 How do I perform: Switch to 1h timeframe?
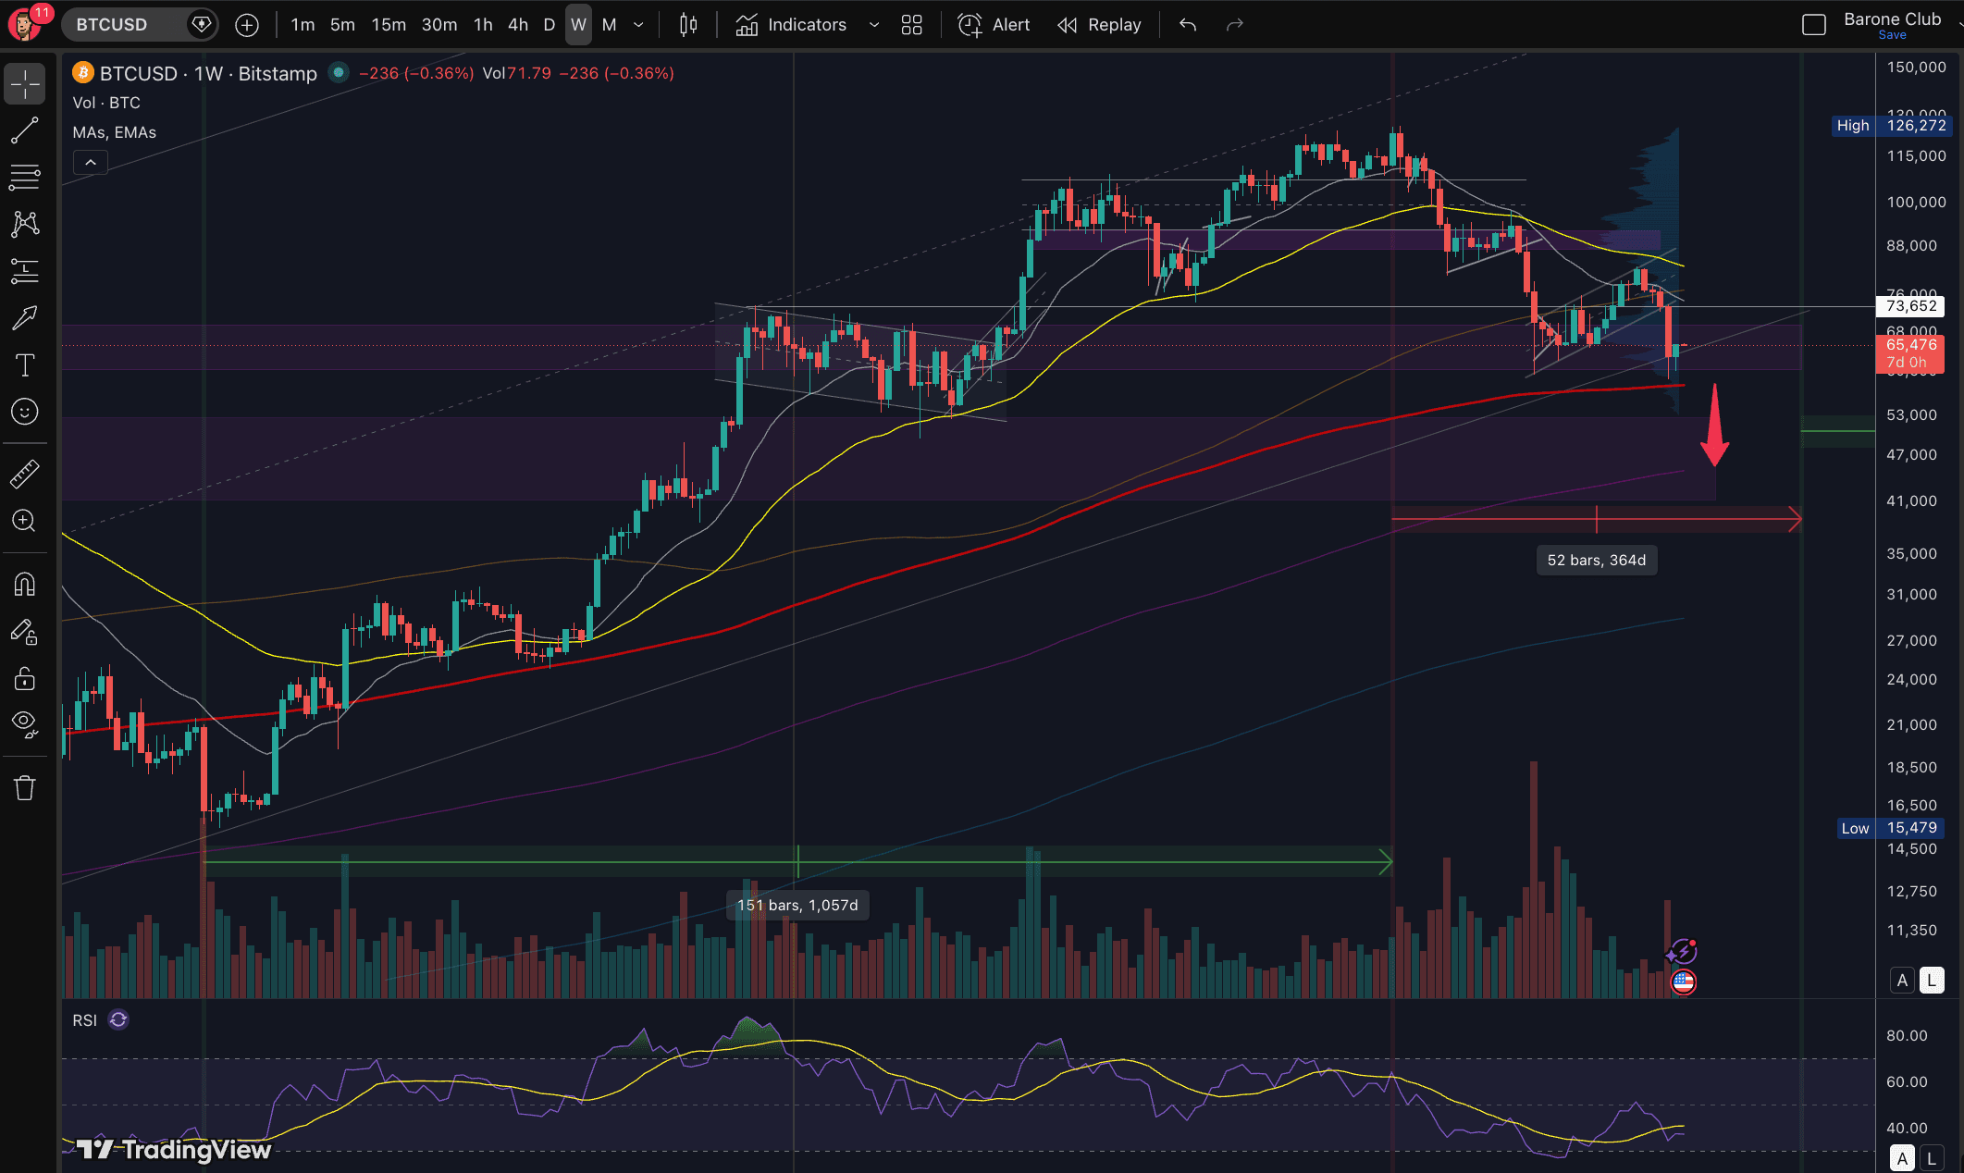[483, 25]
